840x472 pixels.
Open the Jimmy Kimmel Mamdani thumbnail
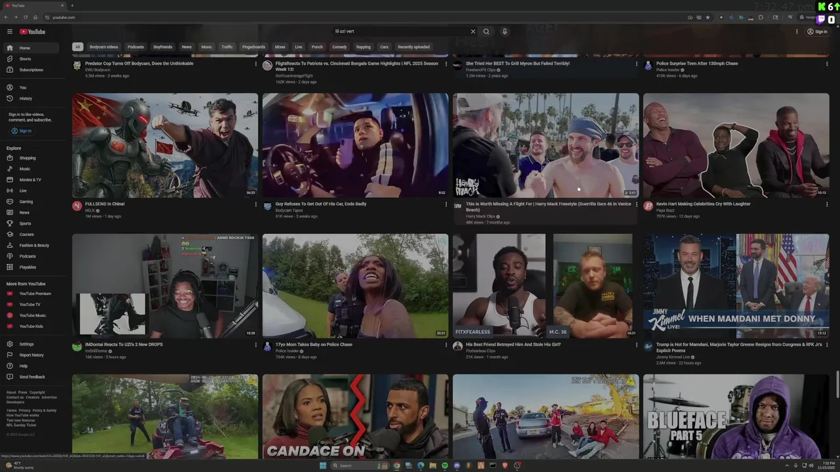[x=736, y=286]
